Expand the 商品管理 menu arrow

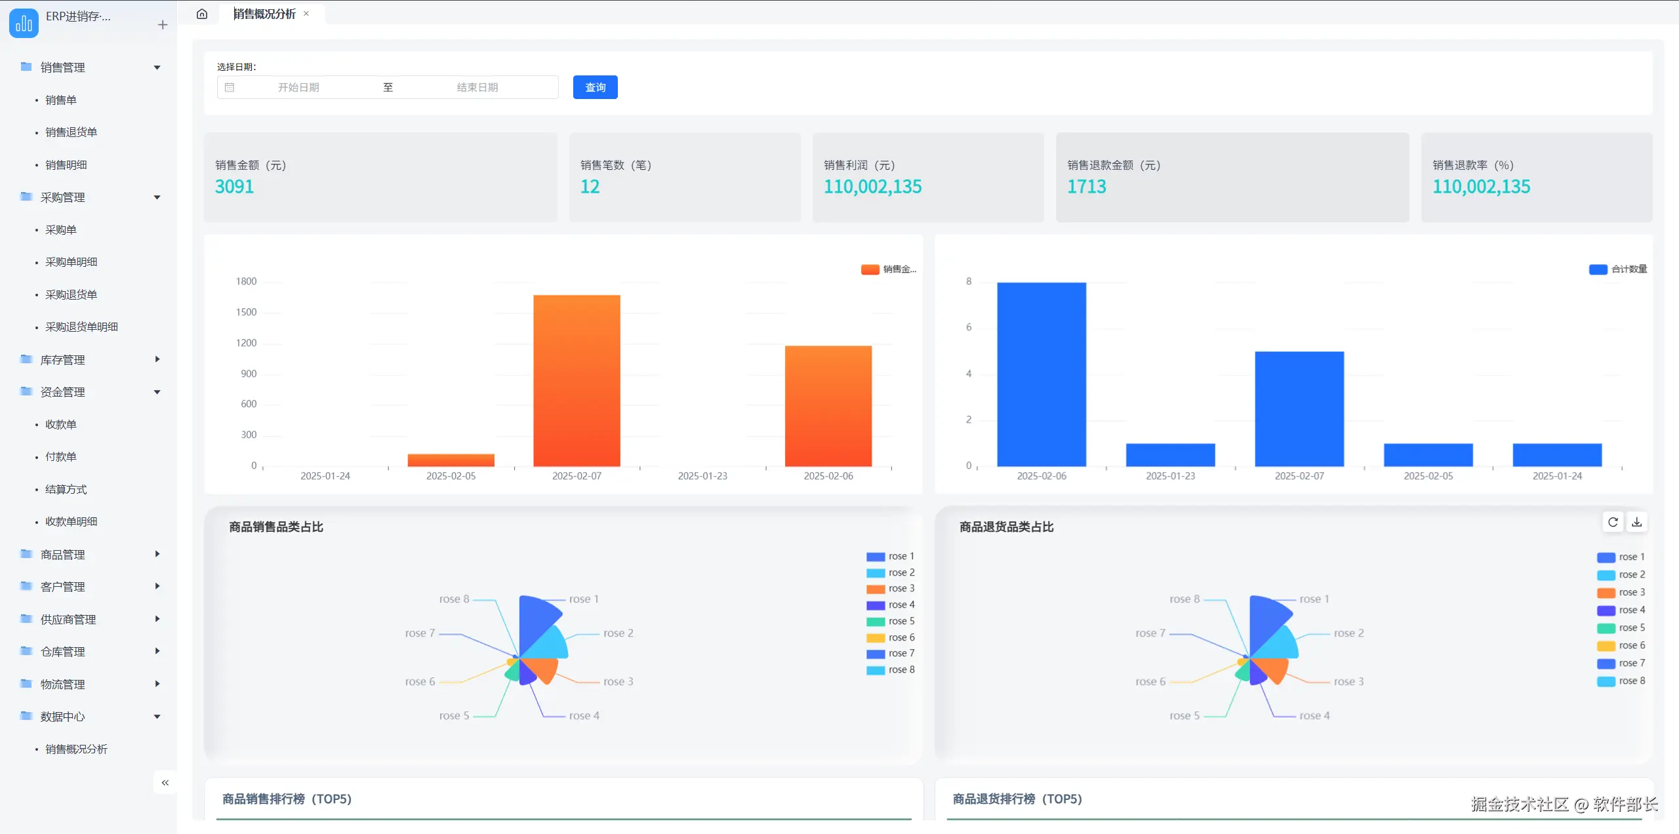click(157, 554)
